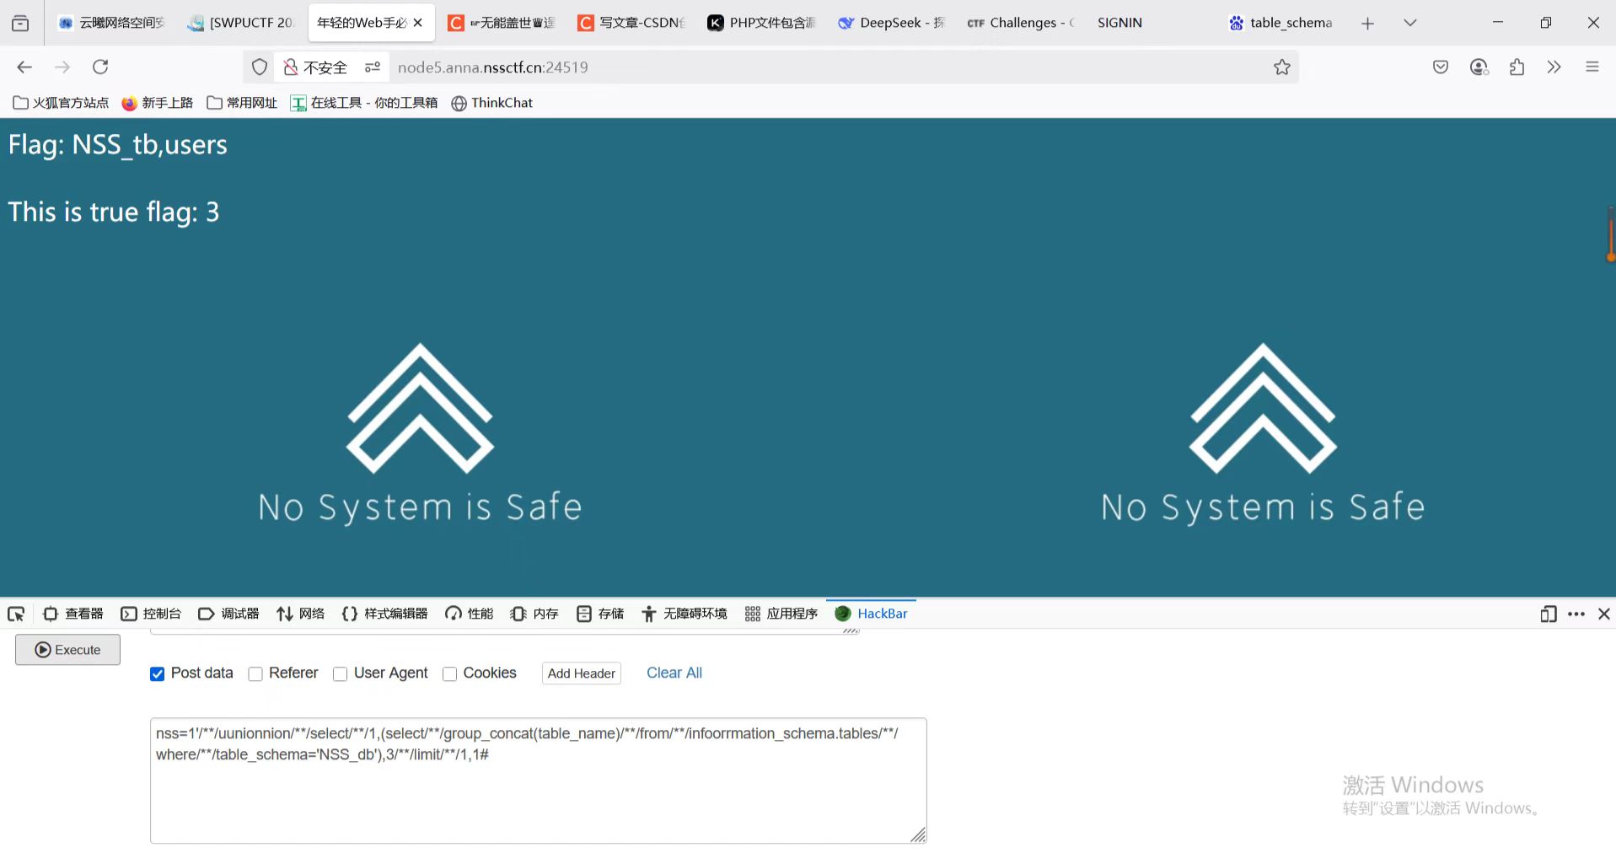Viewport: 1616px width, 853px height.
Task: Switch to 云曦网络空间 tab
Action: tap(112, 23)
